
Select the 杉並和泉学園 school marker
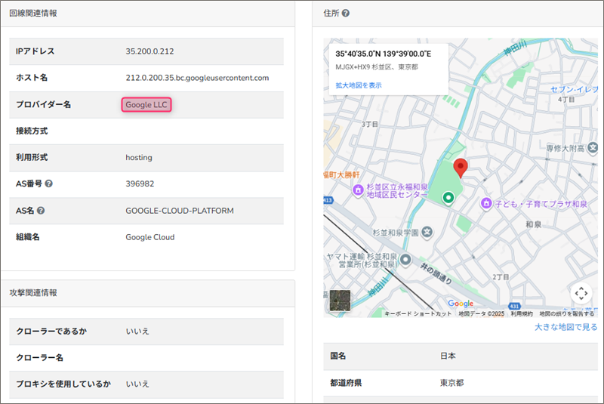tap(427, 231)
